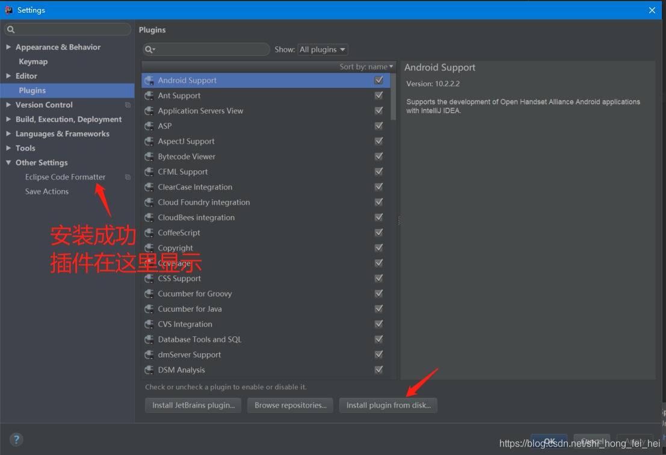Click the Cucumber for Groovy plugin icon
This screenshot has height=455, width=666.
(x=149, y=294)
